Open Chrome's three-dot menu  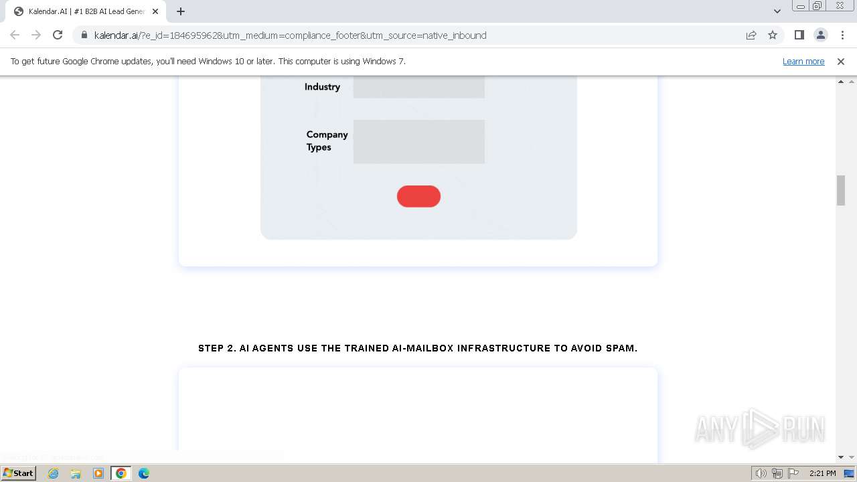(842, 35)
